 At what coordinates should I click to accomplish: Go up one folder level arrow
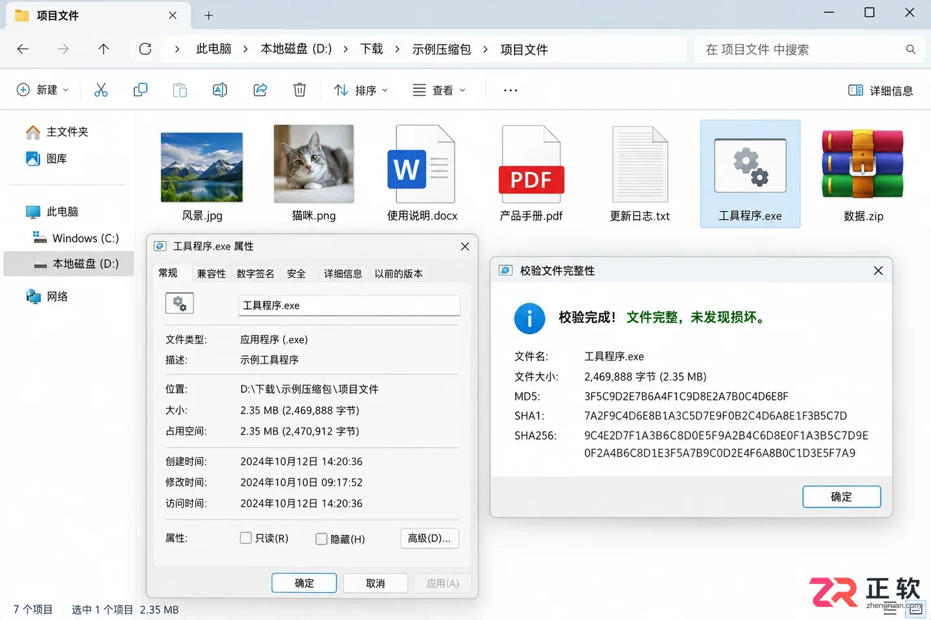pos(103,49)
